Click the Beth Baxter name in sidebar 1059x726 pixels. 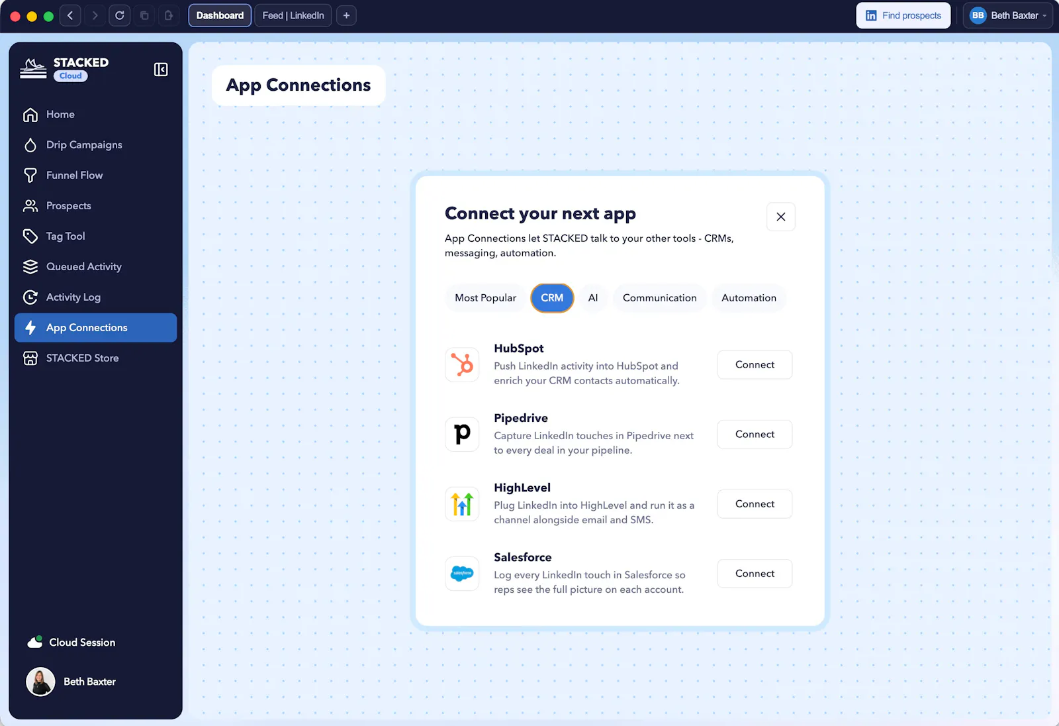click(x=89, y=682)
